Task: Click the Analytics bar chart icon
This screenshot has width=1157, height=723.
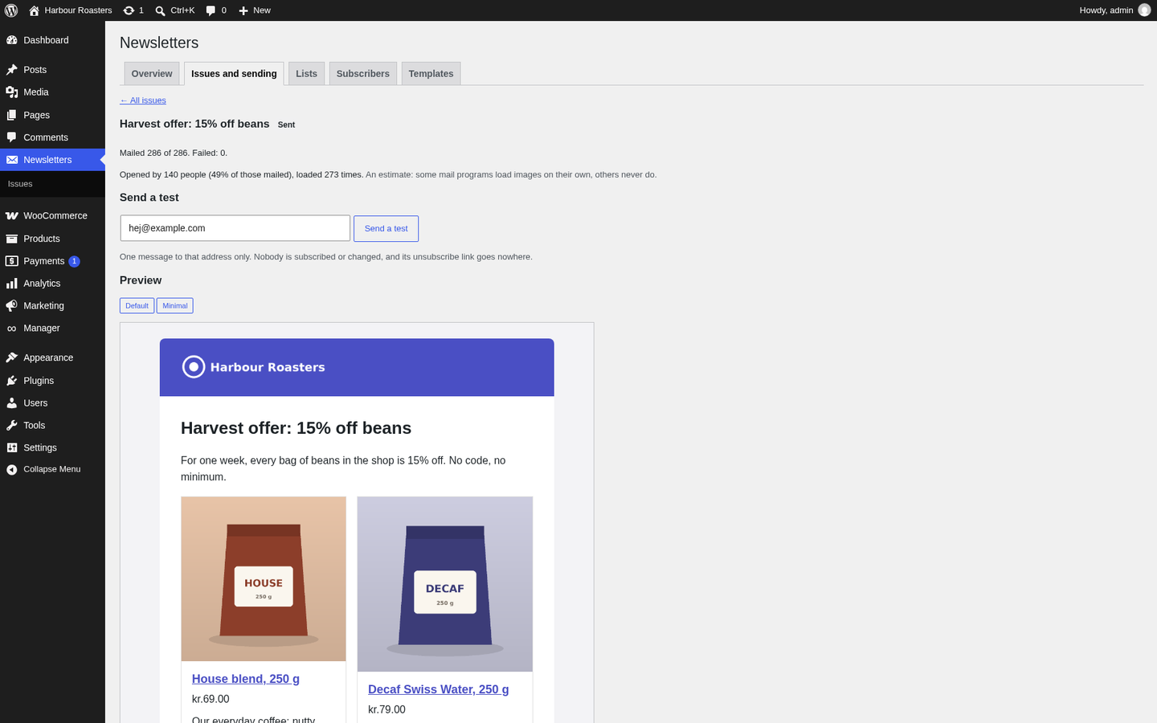Action: pos(12,284)
